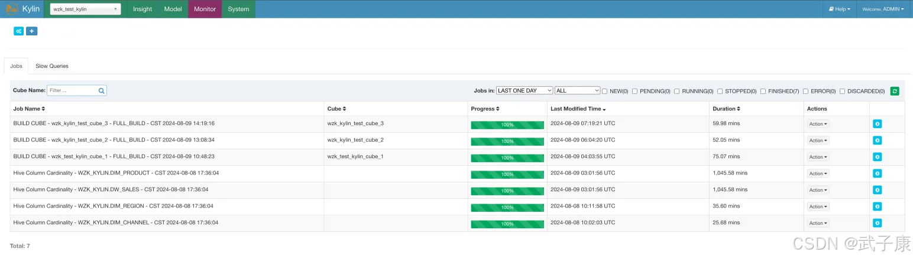
Task: Click progress bar of wzk_test_kylin_cube_1 job
Action: pos(507,158)
